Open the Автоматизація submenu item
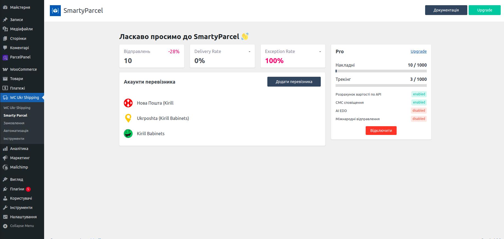Image resolution: width=504 pixels, height=239 pixels. point(16,131)
